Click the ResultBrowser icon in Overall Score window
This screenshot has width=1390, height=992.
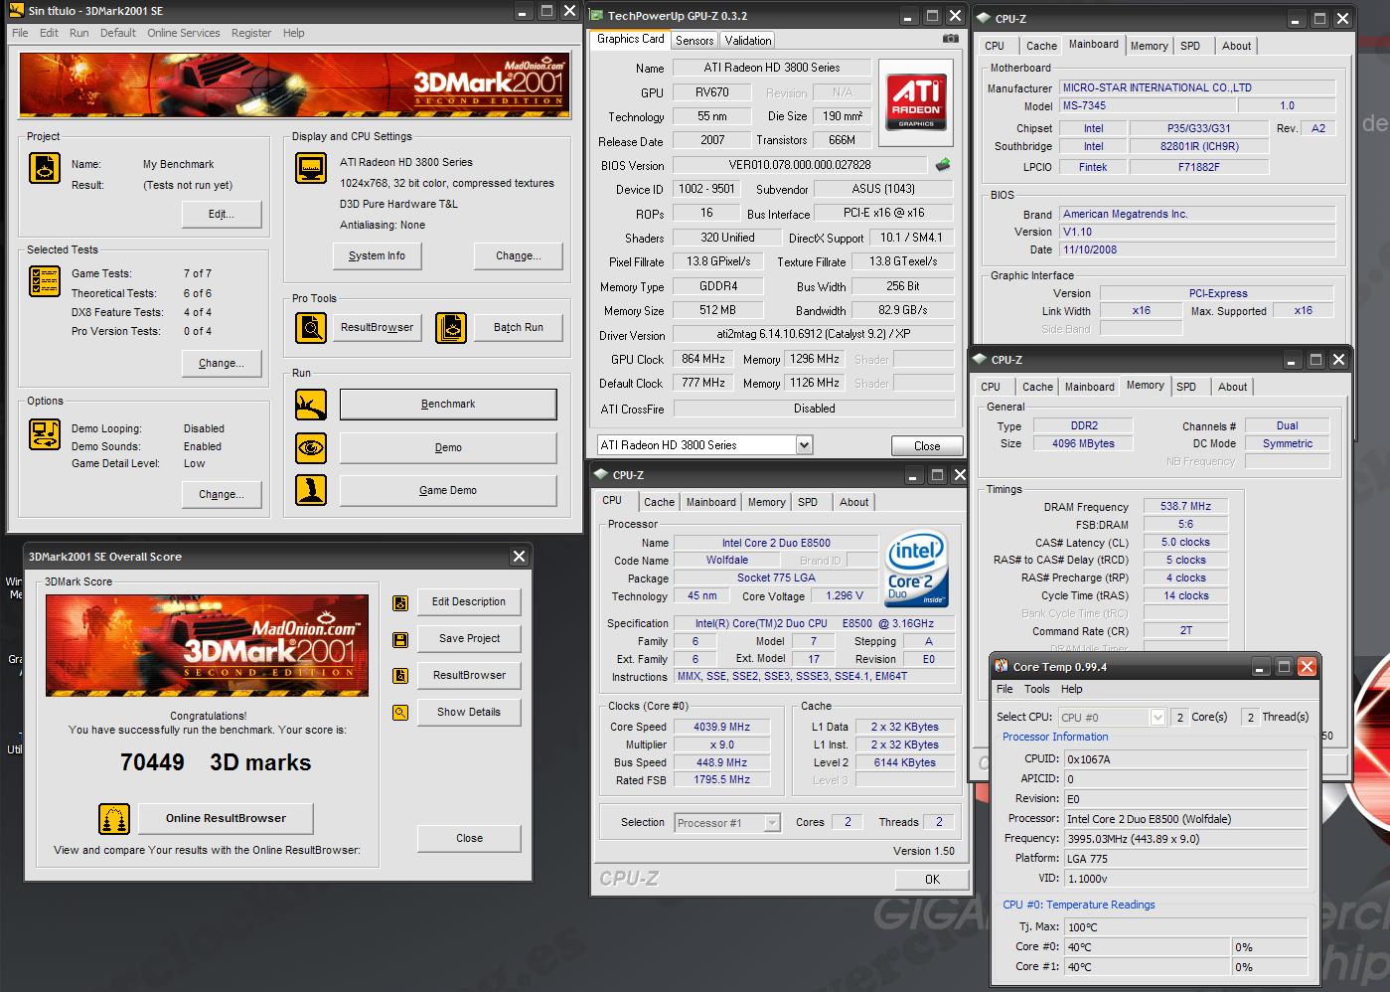[400, 676]
